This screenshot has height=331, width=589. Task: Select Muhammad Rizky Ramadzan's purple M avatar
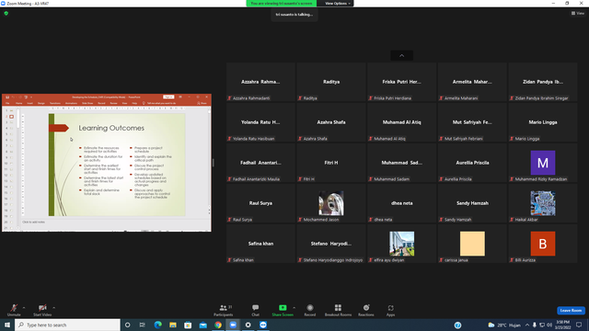(543, 163)
